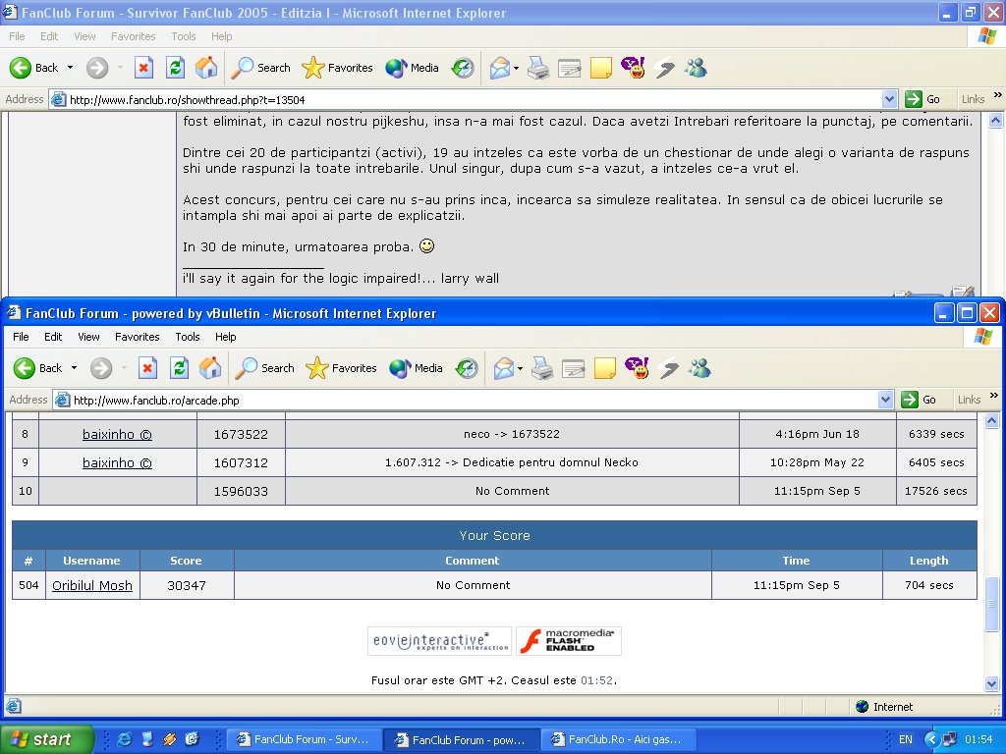Refresh the arcade.php page in front window

click(179, 368)
